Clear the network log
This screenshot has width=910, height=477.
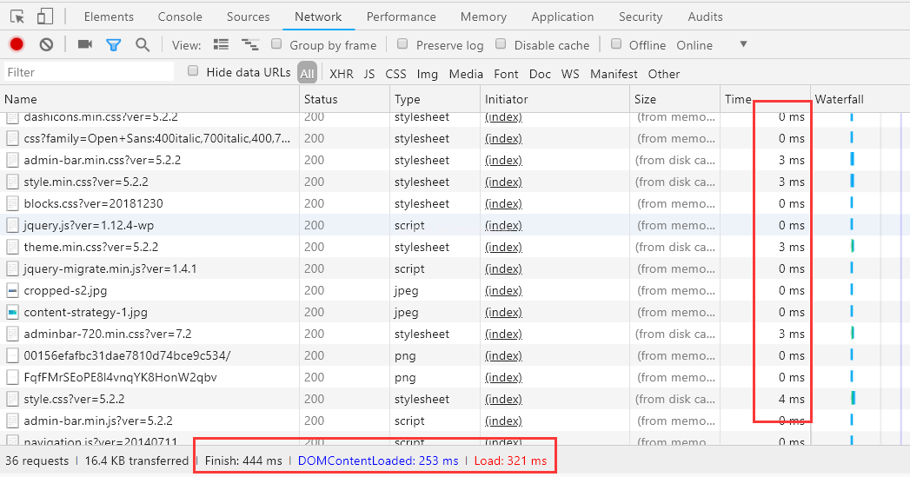point(46,45)
